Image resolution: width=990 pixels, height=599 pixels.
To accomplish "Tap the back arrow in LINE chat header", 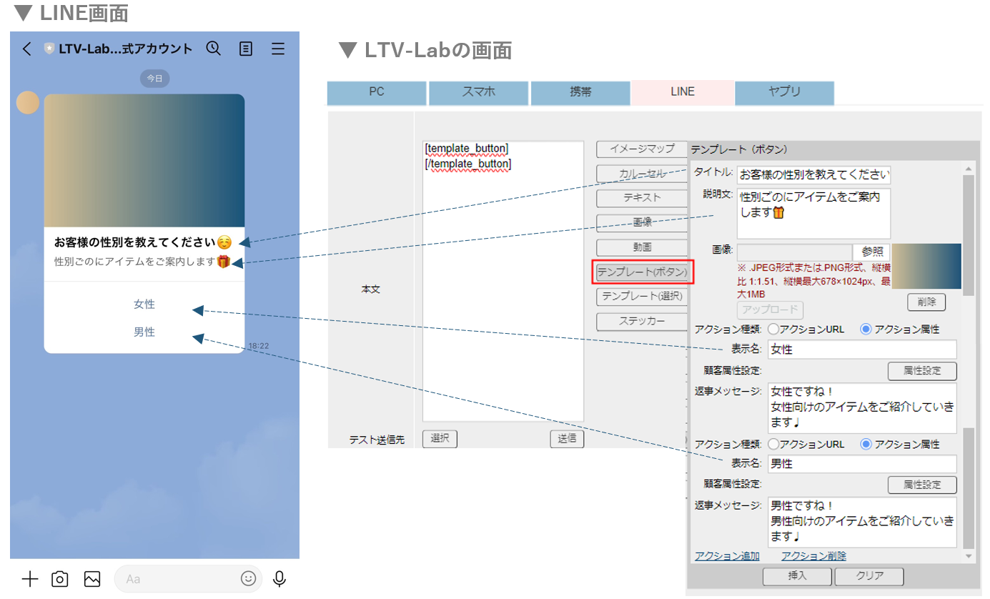I will tap(27, 49).
